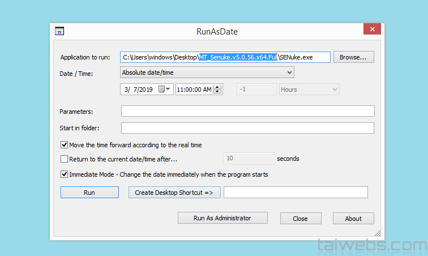The height and width of the screenshot is (256, 428).
Task: Click the Application to run path field
Action: pos(225,57)
